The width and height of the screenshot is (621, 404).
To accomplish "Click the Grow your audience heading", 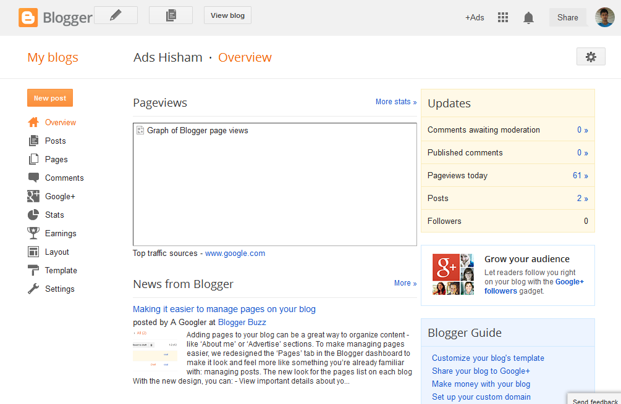I will pos(526,259).
